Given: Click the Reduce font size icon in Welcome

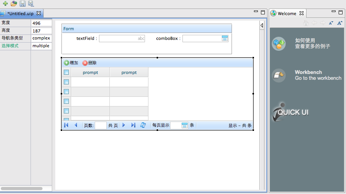Looking at the screenshot, I should point(331,23).
